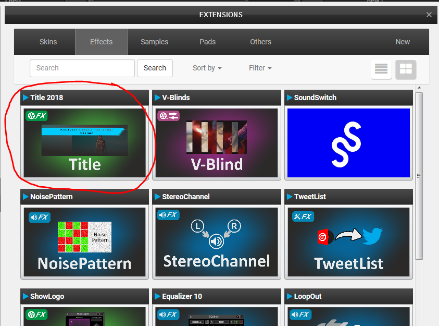439x326 pixels.
Task: Click the video FX badge on ShowLogo
Action: coord(36,314)
